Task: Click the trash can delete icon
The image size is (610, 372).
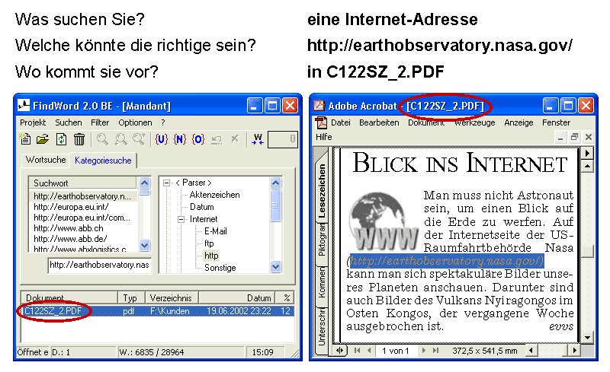Action: [x=79, y=138]
